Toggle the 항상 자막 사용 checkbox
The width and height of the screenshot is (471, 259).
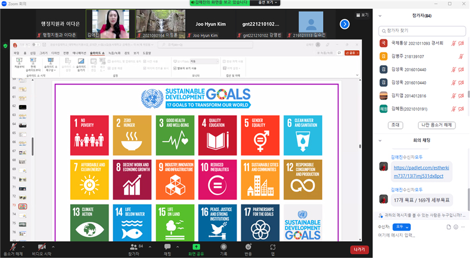click(224, 62)
